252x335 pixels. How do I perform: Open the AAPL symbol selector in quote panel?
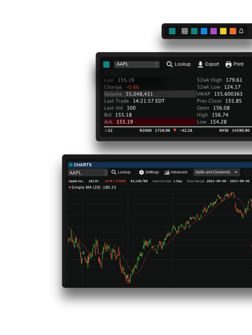tap(137, 64)
